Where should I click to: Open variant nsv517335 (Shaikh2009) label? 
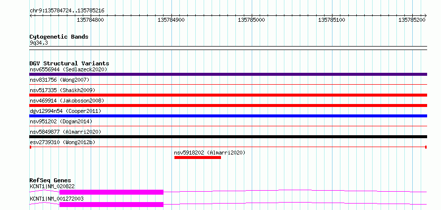pos(62,90)
